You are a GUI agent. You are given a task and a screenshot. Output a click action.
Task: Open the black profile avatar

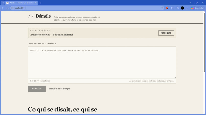182,8
